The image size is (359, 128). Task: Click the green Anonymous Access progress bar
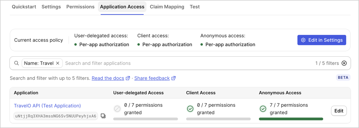[291, 119]
